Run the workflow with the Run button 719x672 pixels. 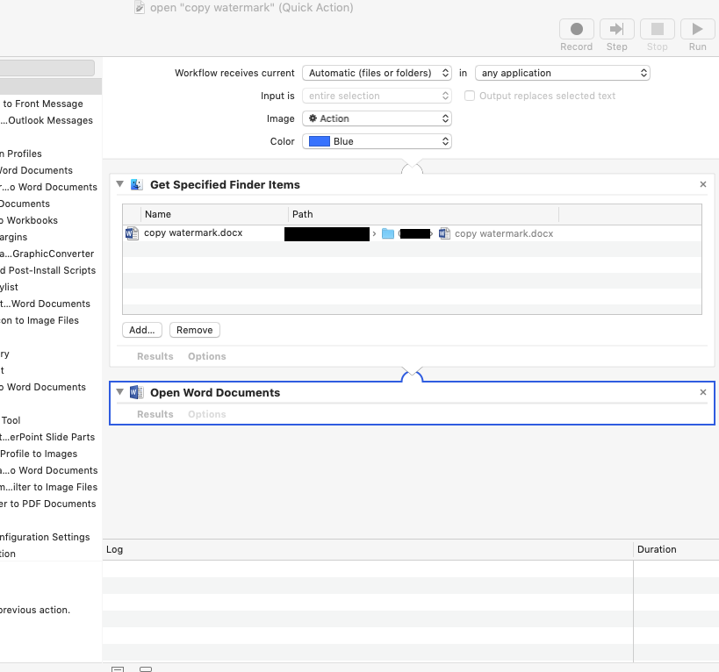tap(697, 30)
